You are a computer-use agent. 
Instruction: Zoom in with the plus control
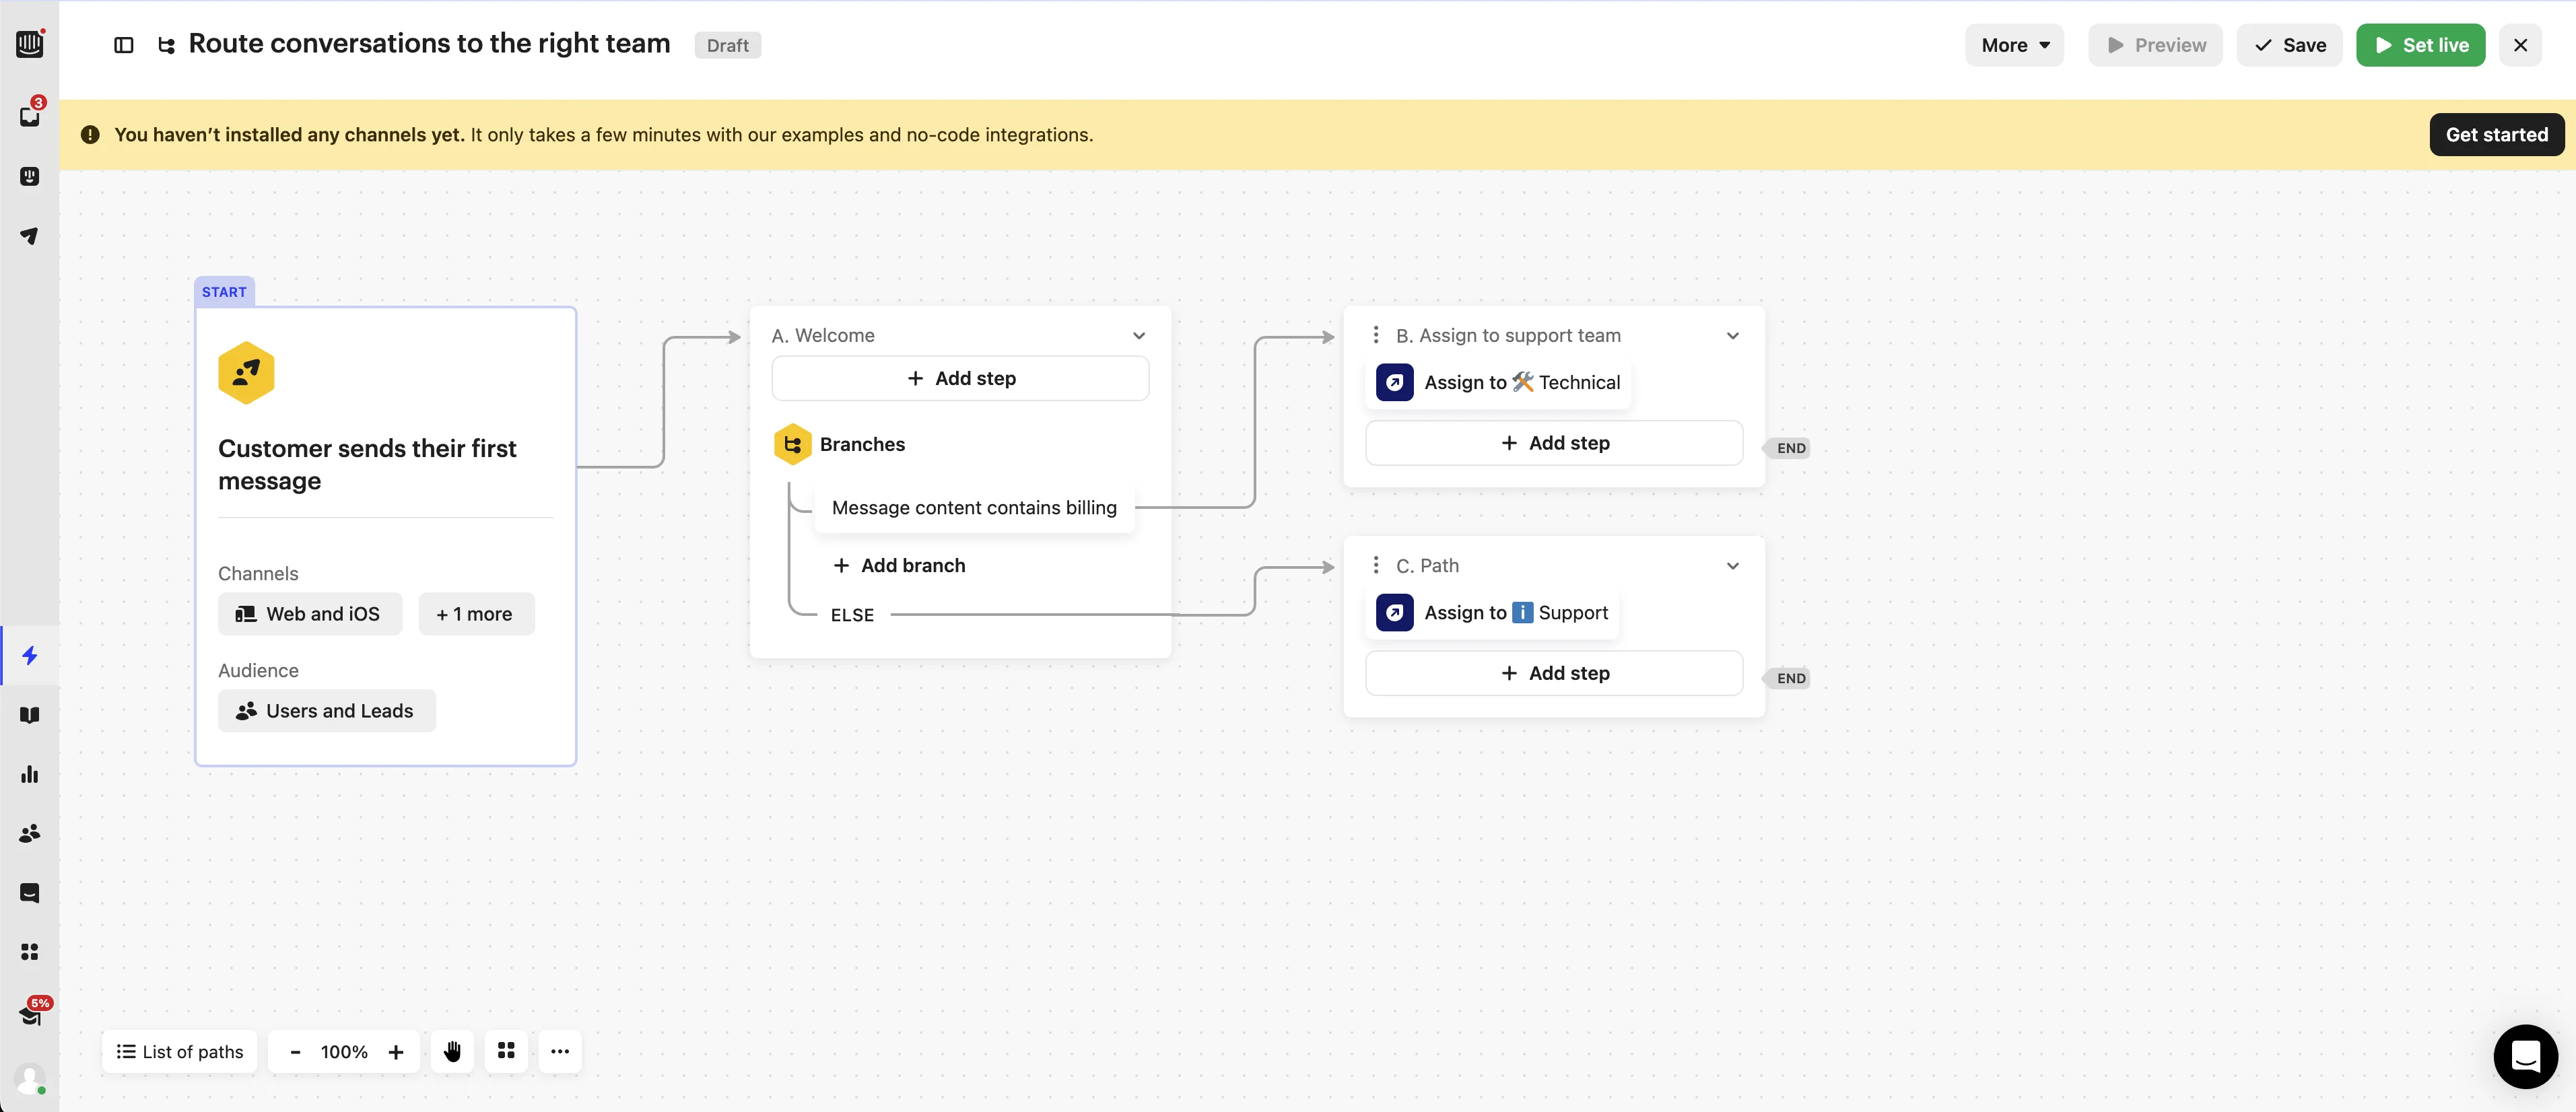coord(396,1051)
